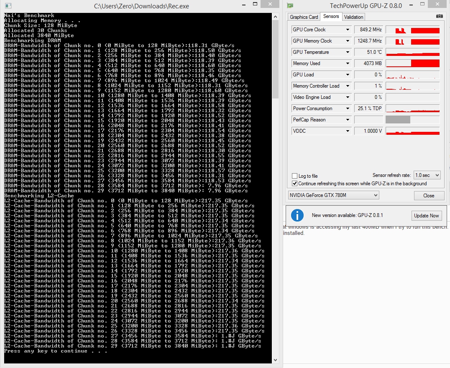The height and width of the screenshot is (368, 450).
Task: Open the PerfCap Reason sensor dropdown
Action: point(348,120)
